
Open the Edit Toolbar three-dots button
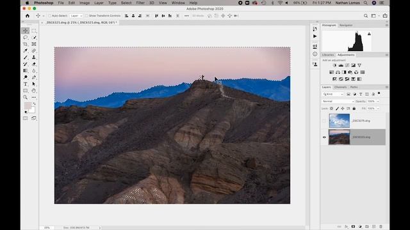[x=34, y=97]
